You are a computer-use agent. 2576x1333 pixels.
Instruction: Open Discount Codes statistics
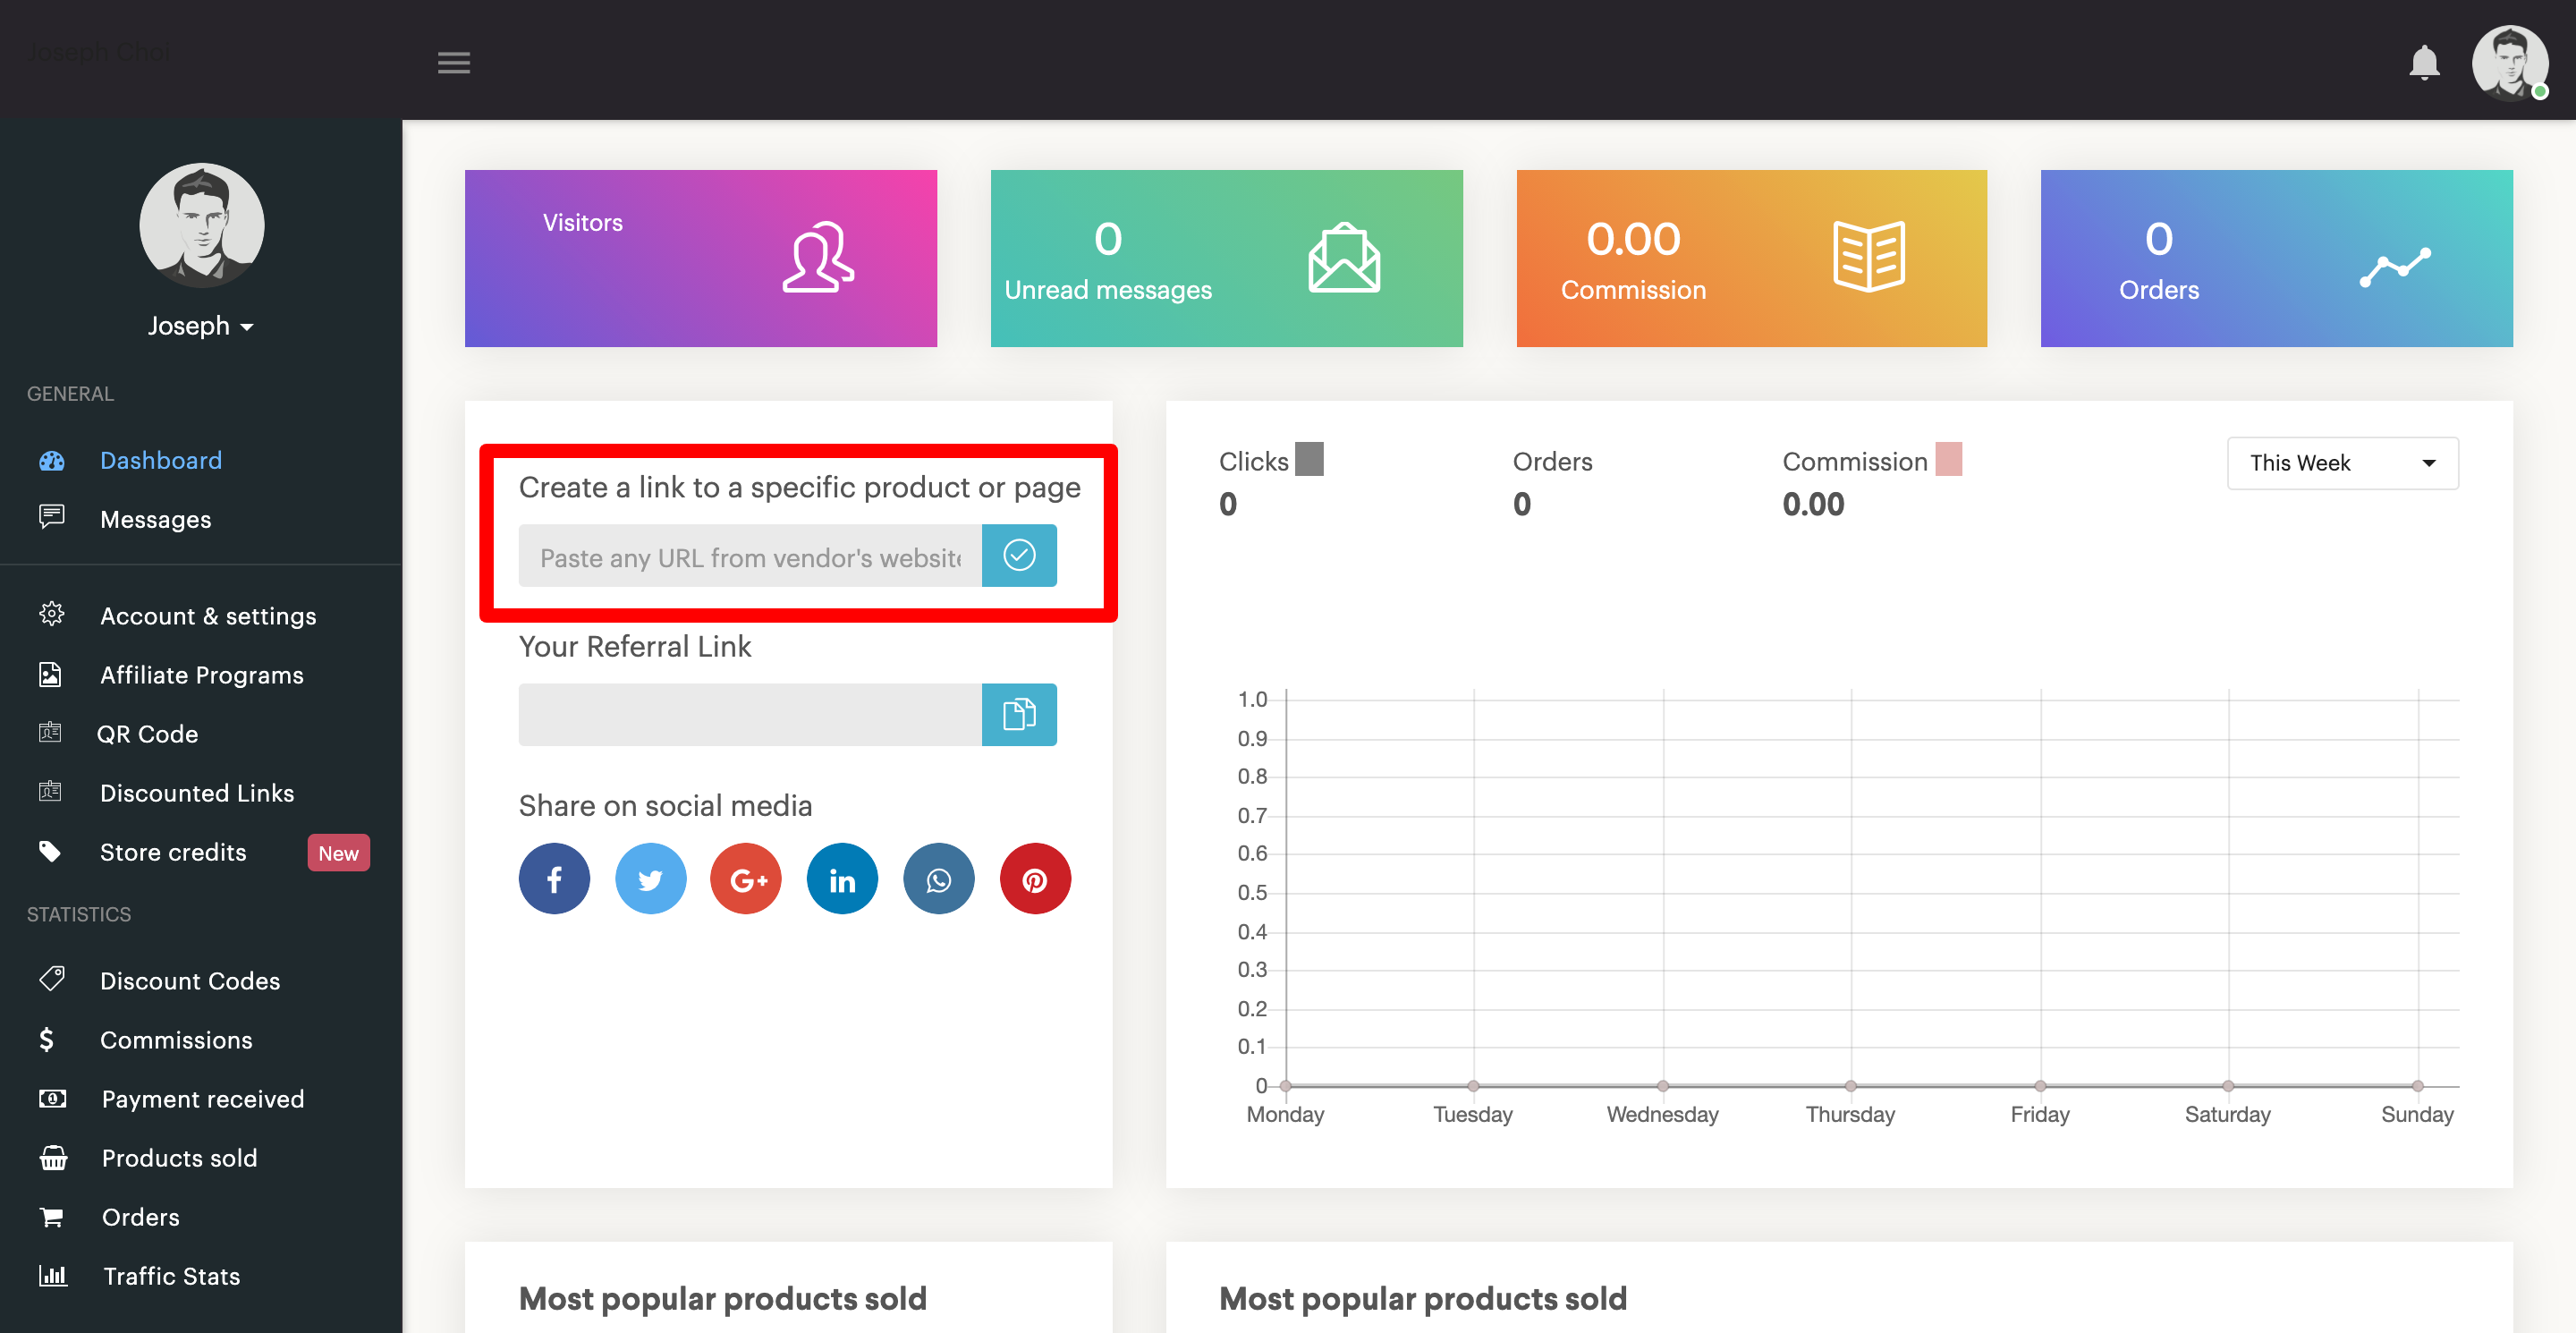(x=190, y=981)
